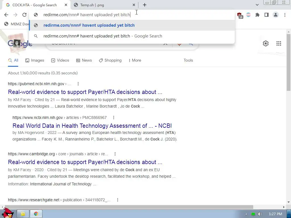This screenshot has height=218, width=291.
Task: Click the scroll right arrow
Action: point(284,207)
